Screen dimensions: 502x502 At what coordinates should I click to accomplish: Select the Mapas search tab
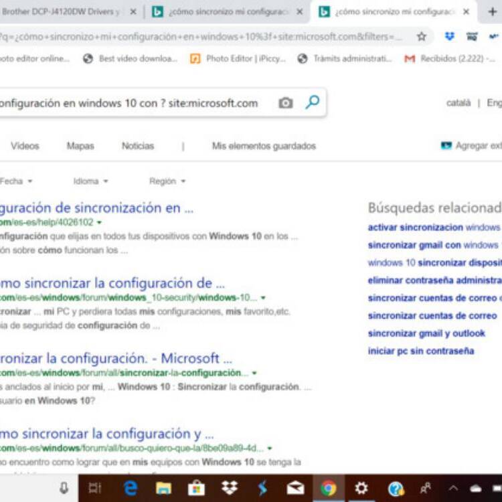point(80,146)
